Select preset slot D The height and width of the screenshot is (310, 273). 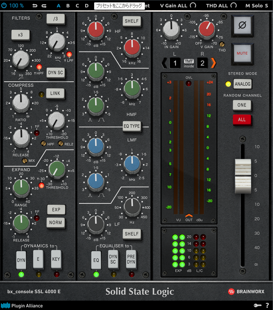(x=87, y=6)
